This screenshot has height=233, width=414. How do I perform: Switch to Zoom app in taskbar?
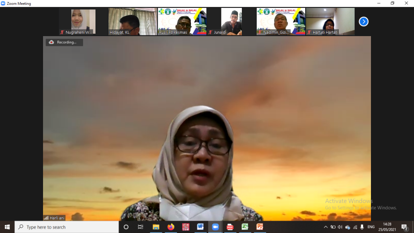coord(215,227)
